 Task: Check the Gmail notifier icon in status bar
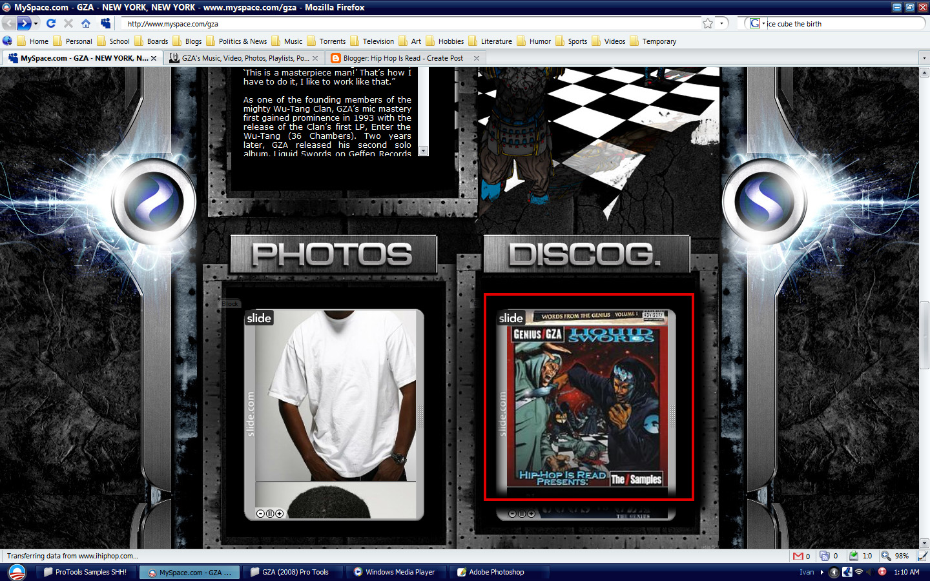tap(798, 556)
